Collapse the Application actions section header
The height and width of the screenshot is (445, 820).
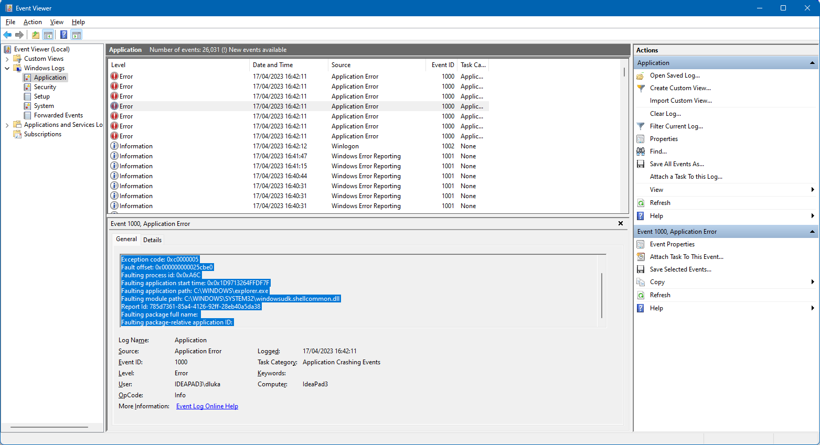click(813, 62)
